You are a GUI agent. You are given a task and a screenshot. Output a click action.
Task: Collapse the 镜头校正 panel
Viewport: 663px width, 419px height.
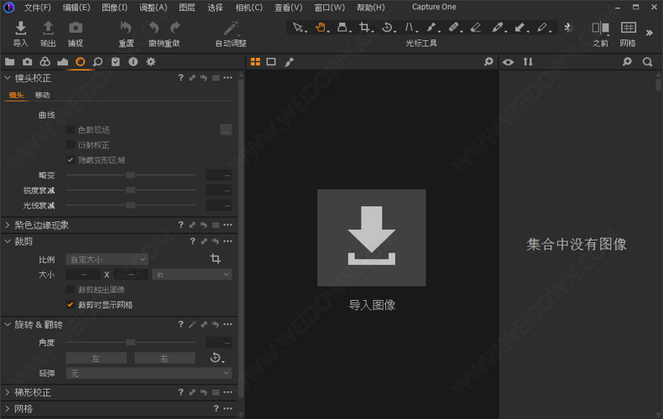click(x=8, y=78)
